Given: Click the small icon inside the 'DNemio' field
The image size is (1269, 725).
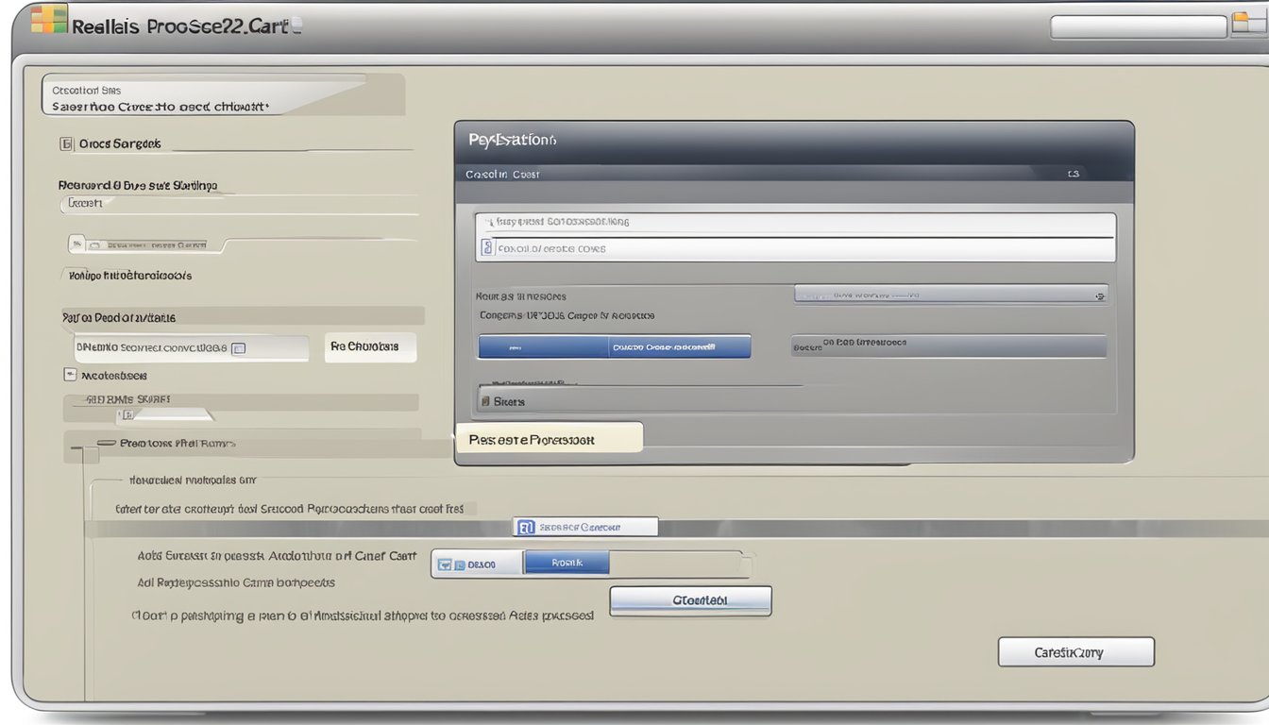Looking at the screenshot, I should (x=239, y=348).
